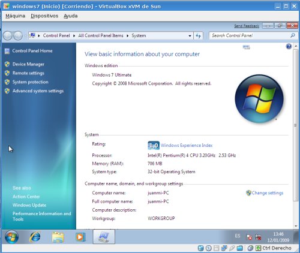Click the 1.0 rating badge
The width and height of the screenshot is (300, 253).
154,145
